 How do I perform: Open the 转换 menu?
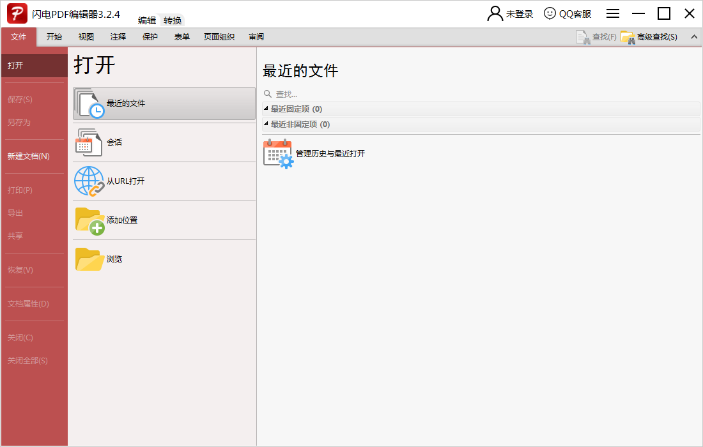click(x=171, y=19)
